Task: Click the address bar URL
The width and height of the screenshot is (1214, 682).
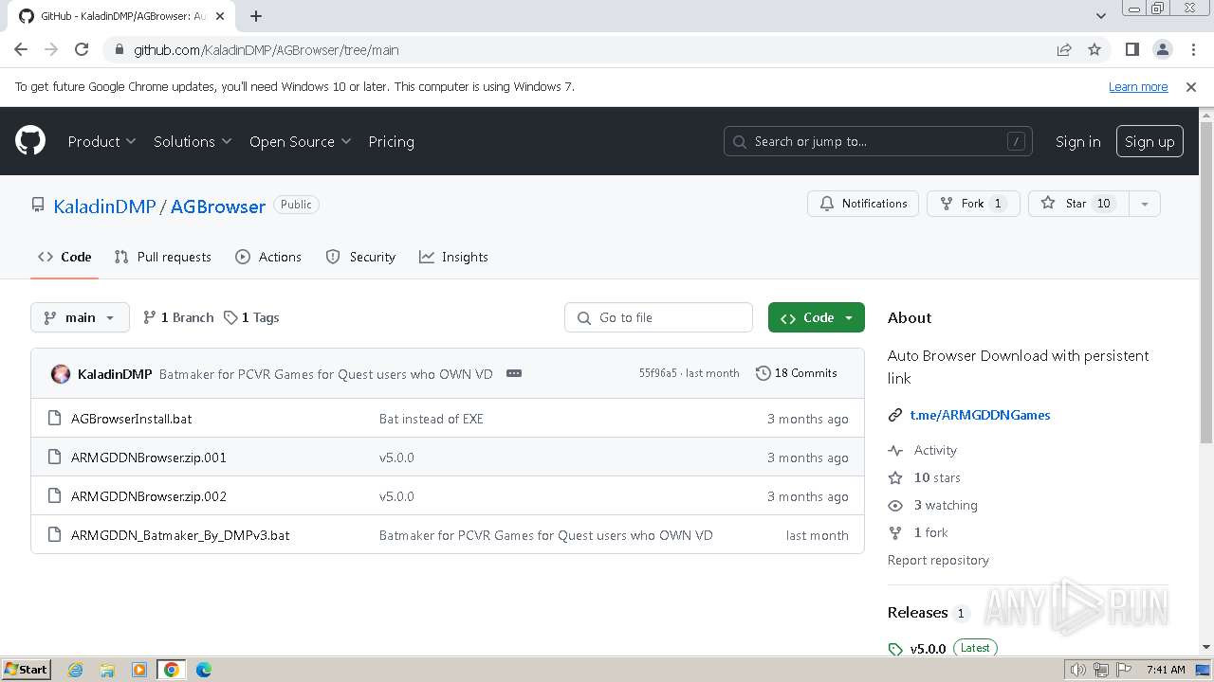Action: 266,50
